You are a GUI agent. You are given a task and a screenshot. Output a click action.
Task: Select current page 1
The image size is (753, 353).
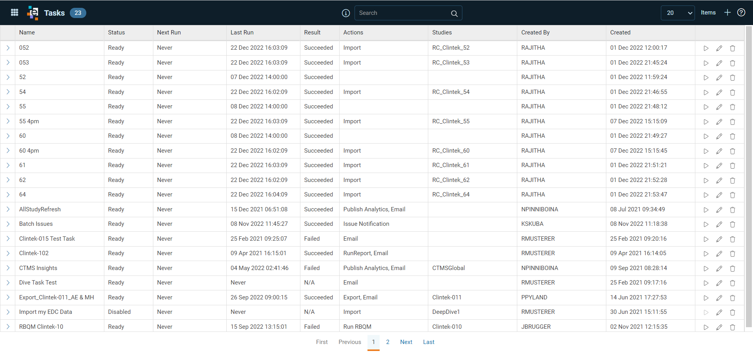[x=373, y=342]
